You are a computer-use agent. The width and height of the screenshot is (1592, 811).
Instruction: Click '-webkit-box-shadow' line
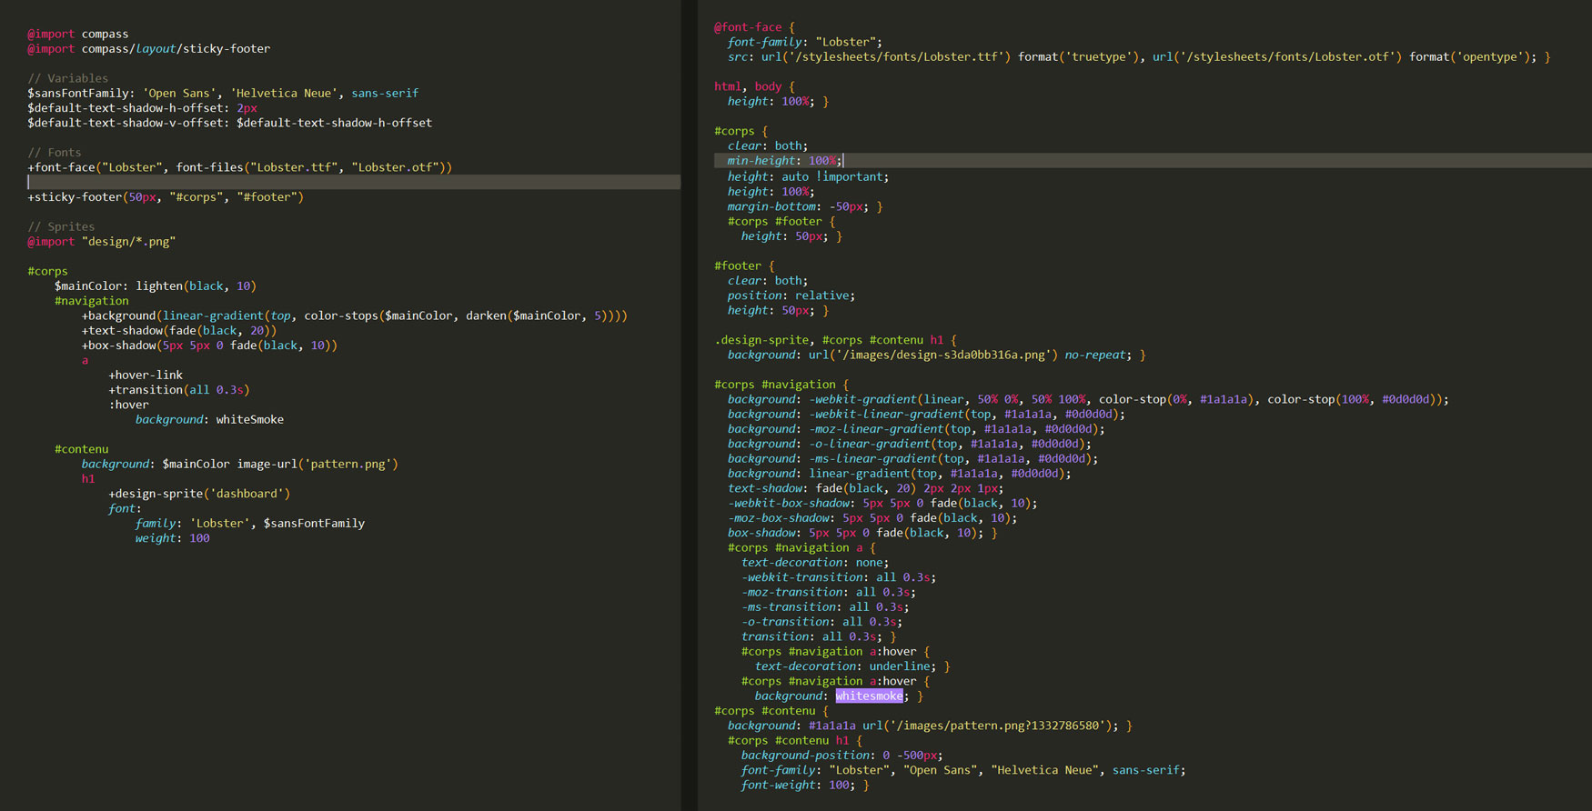(x=882, y=503)
